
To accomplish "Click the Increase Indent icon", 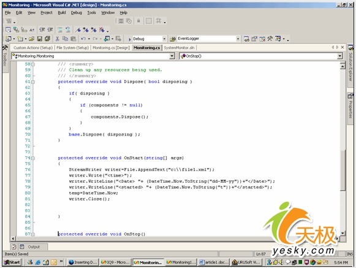I will (x=50, y=30).
